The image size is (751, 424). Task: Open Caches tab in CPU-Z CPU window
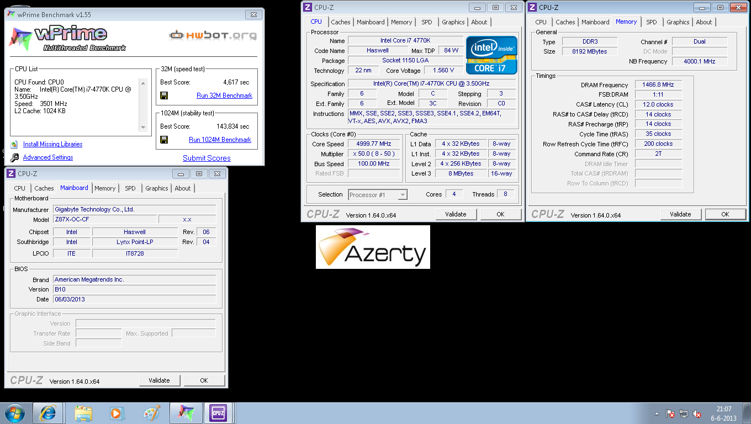click(x=341, y=22)
